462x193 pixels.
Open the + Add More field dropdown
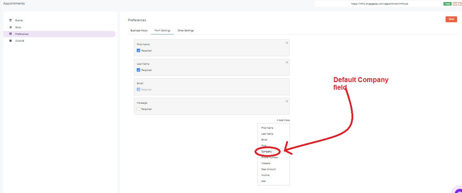point(283,120)
